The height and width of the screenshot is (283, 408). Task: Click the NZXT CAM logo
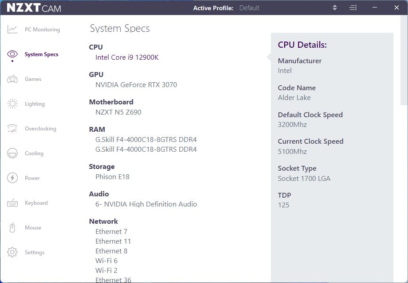tap(34, 8)
